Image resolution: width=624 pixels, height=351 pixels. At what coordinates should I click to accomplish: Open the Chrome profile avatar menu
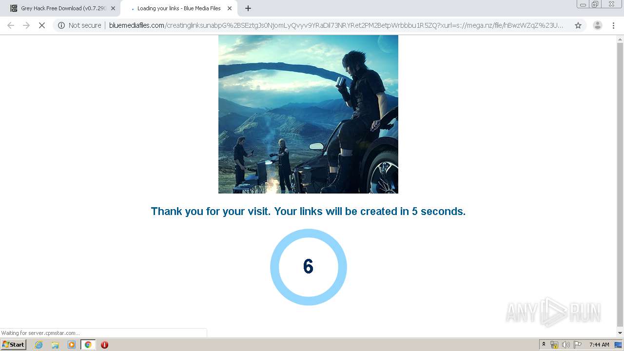(x=598, y=25)
